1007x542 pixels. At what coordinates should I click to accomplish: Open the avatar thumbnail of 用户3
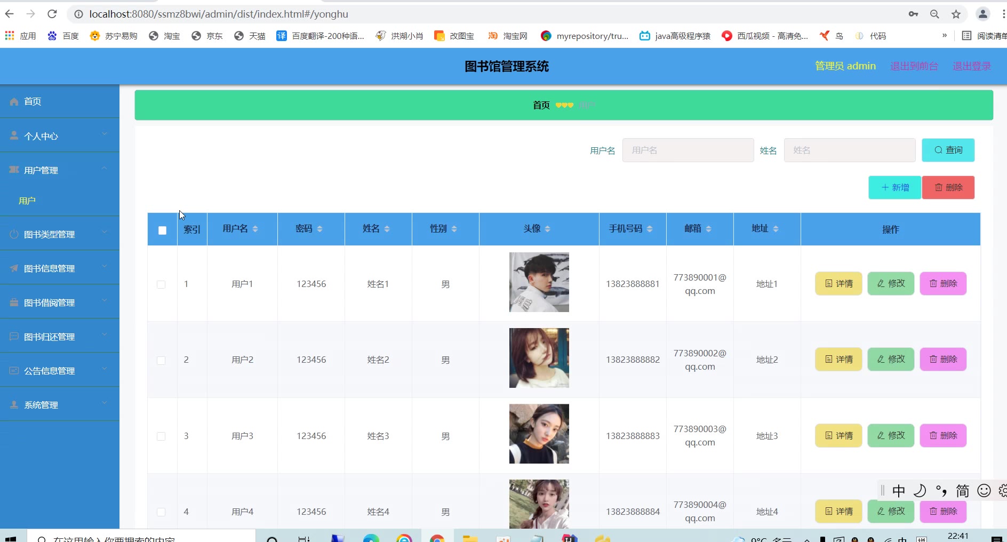pos(539,434)
